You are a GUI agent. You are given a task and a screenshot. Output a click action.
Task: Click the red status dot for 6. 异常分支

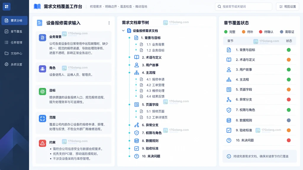289,99
